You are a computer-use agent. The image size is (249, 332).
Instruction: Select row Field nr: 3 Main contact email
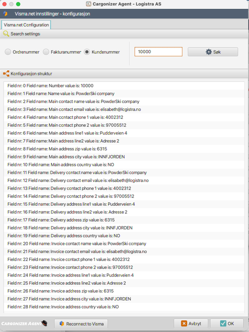tap(124, 109)
